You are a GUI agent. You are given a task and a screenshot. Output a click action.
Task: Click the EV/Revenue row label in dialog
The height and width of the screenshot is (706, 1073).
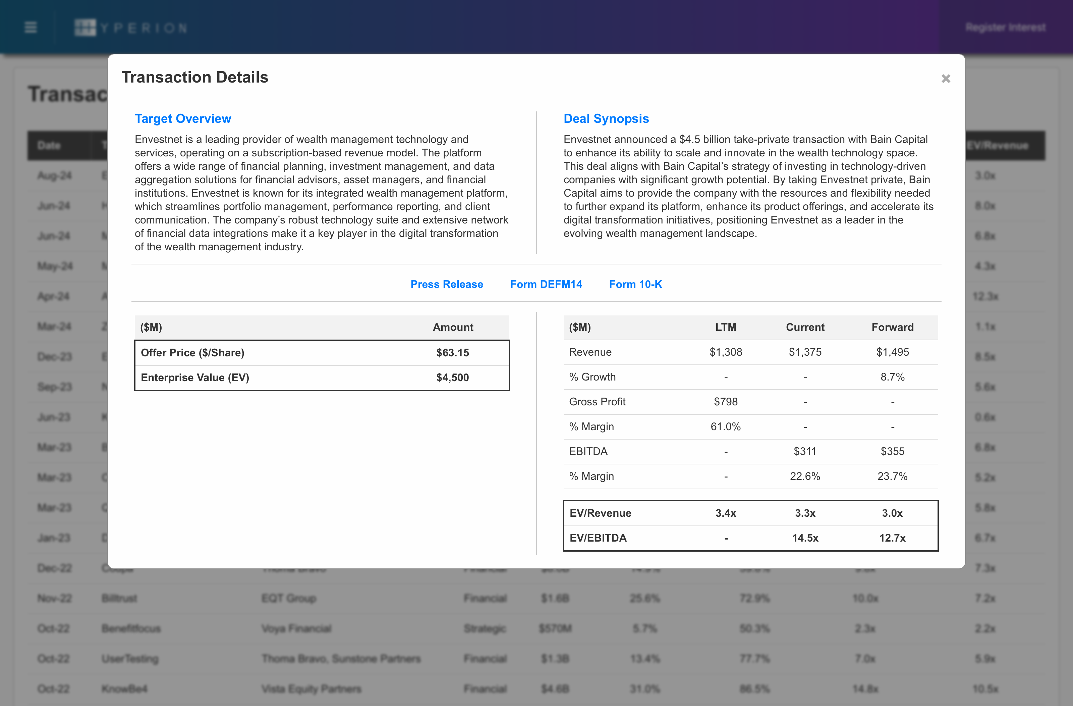pyautogui.click(x=600, y=513)
